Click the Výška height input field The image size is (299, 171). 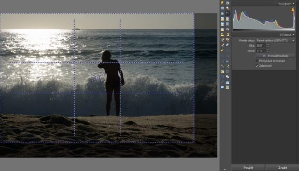click(261, 51)
